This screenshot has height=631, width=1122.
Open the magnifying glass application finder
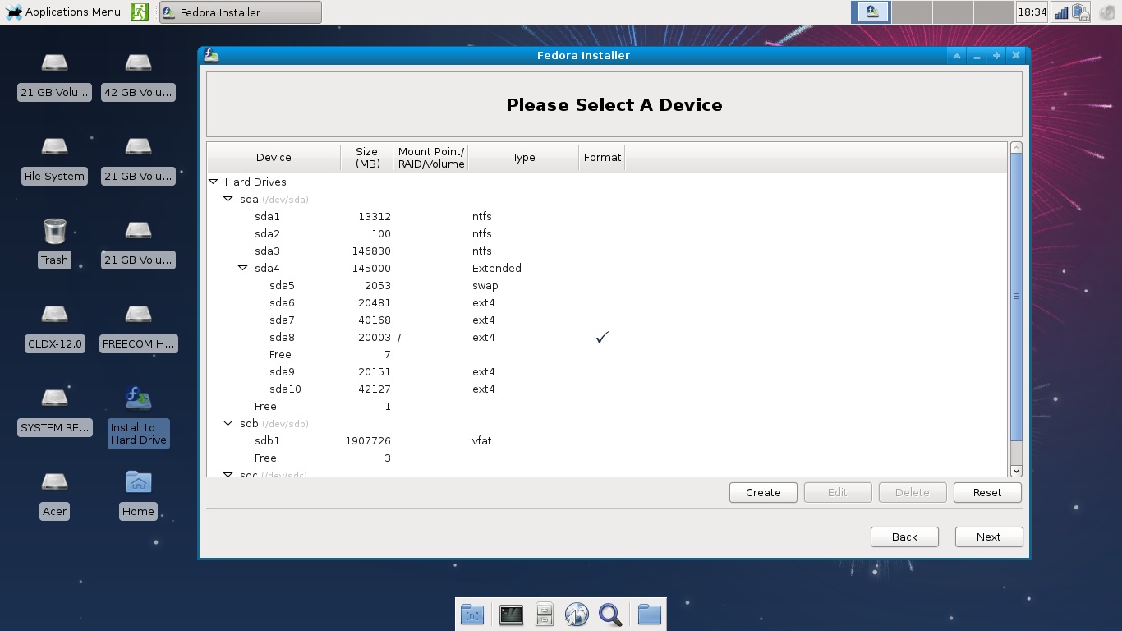coord(610,614)
